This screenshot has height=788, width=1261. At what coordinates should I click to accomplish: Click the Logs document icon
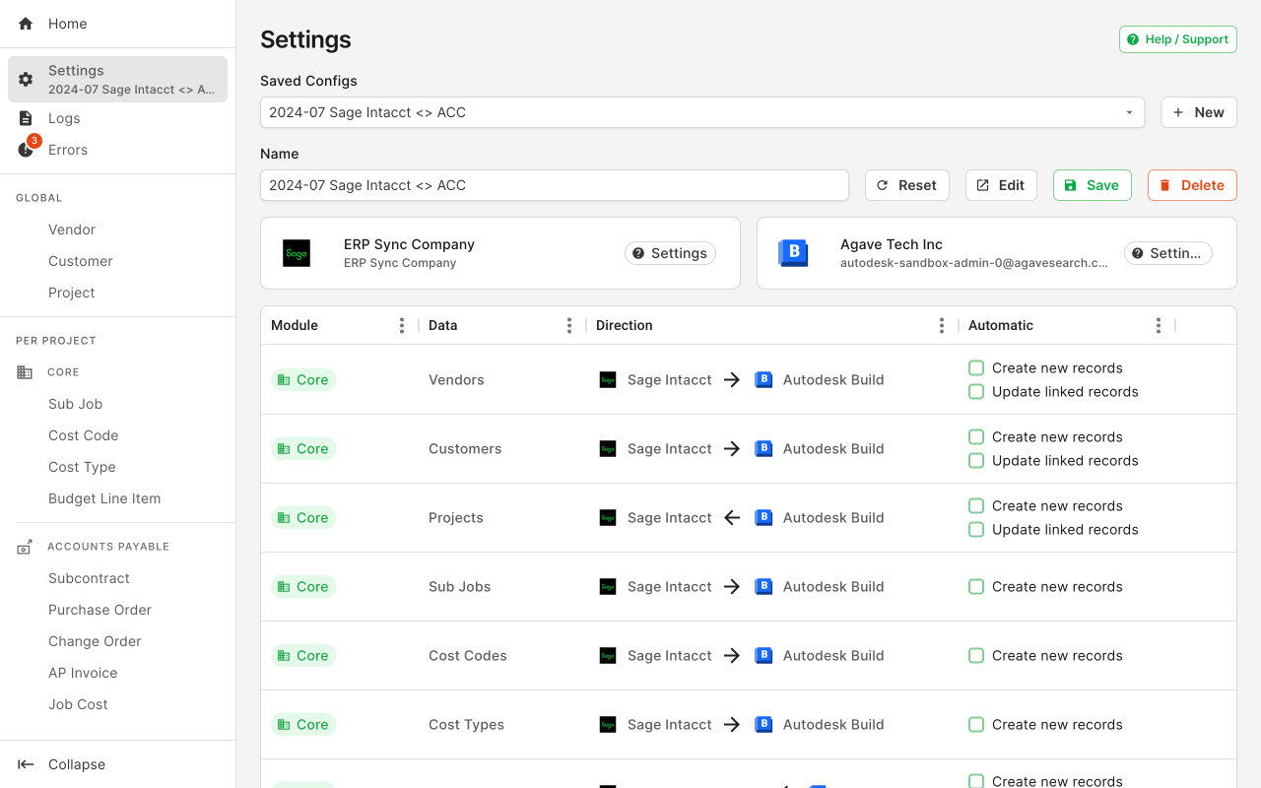click(26, 118)
